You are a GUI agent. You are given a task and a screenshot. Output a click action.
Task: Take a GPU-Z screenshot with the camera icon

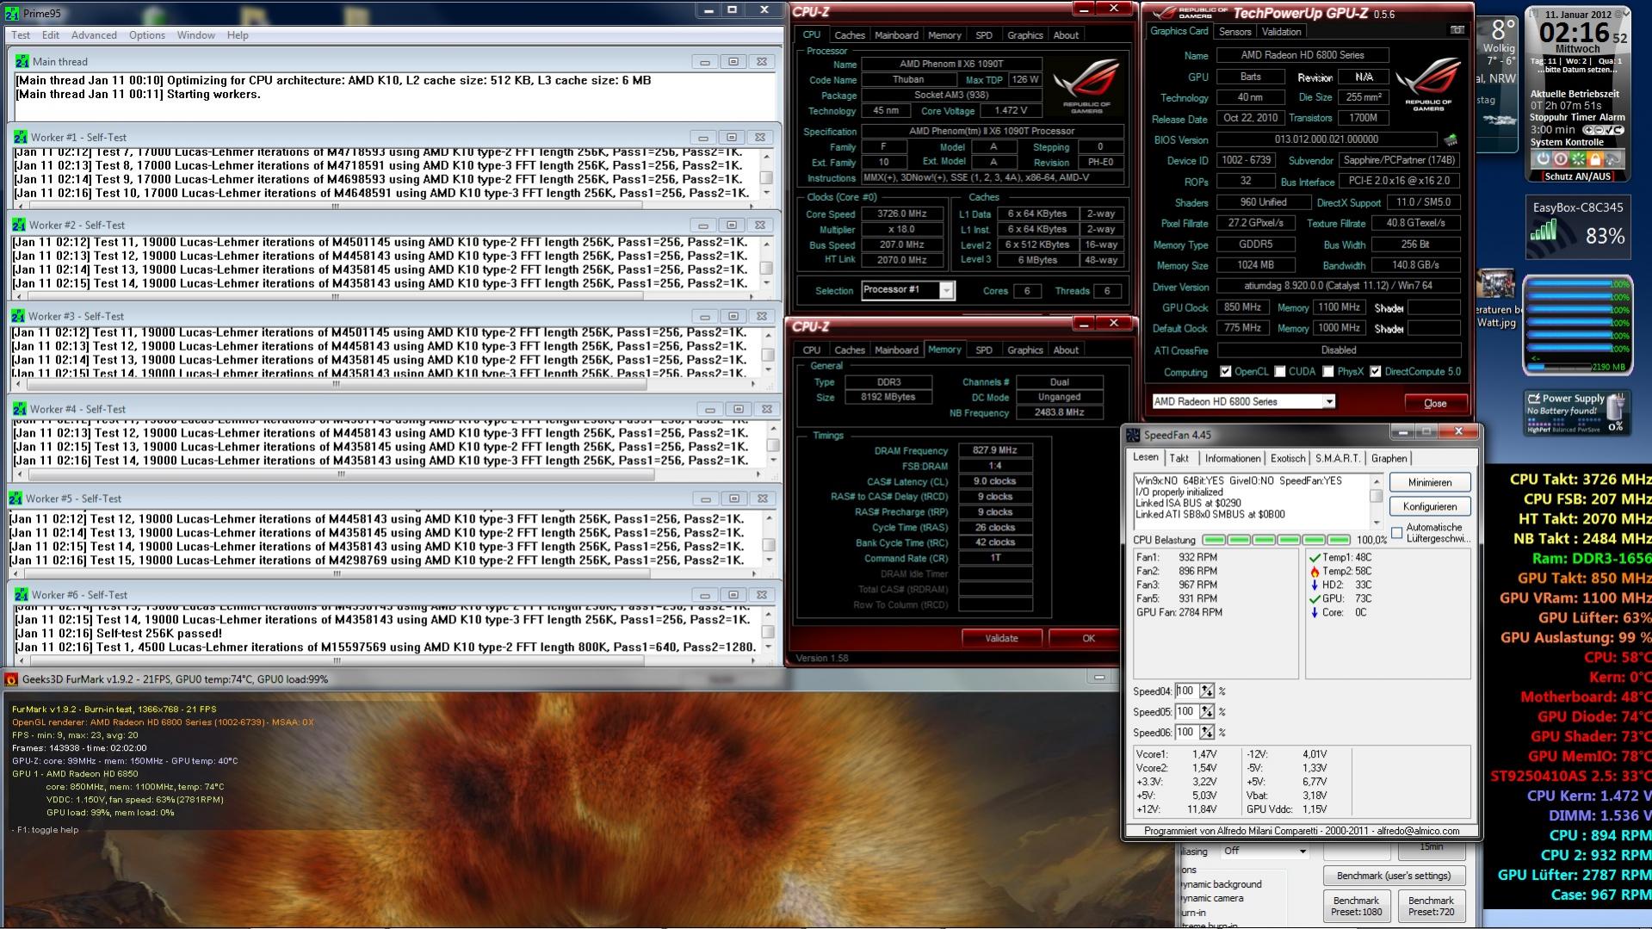(1457, 31)
